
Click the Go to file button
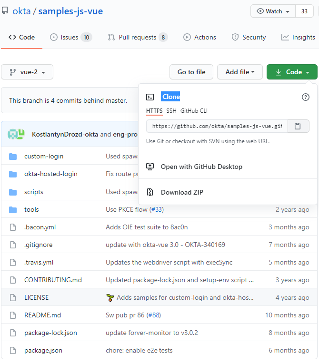click(x=191, y=72)
